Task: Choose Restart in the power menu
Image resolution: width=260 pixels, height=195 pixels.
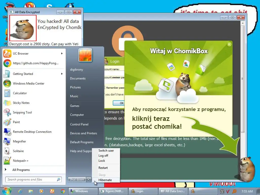Action: pos(106,168)
